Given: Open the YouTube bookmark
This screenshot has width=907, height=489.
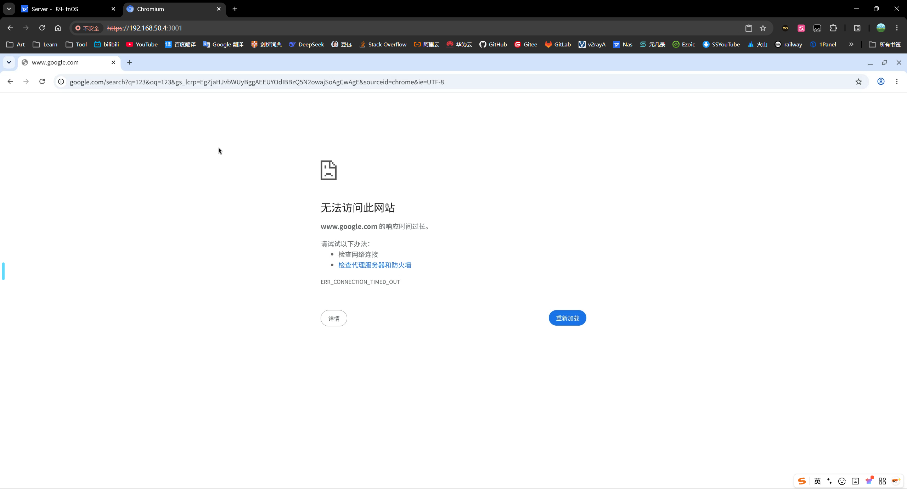Looking at the screenshot, I should (x=142, y=44).
